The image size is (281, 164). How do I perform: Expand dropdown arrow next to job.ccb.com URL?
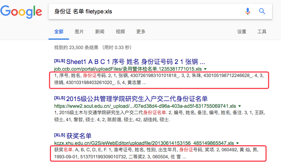point(205,69)
